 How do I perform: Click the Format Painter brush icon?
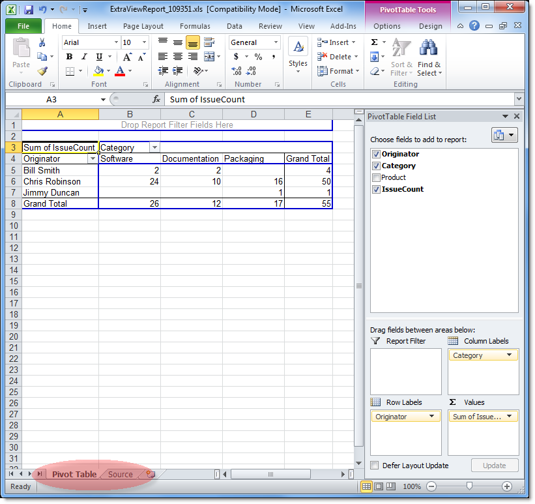coord(42,71)
